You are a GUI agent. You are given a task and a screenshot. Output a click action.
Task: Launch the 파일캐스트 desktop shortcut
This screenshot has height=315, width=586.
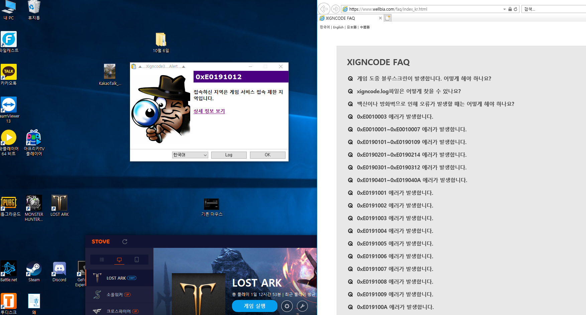pyautogui.click(x=9, y=42)
